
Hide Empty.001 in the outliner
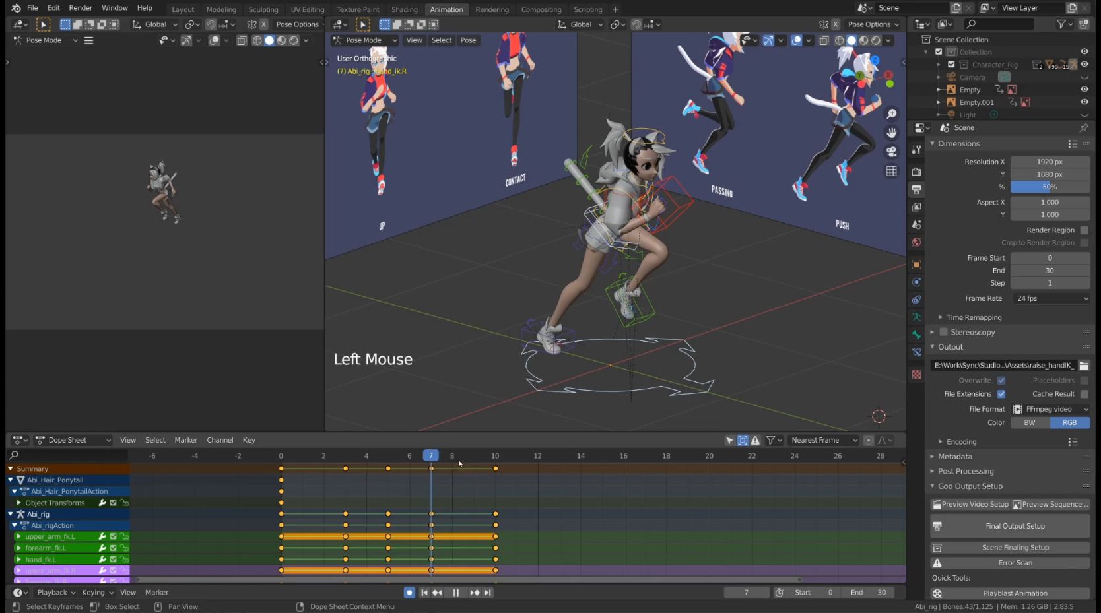(x=1084, y=102)
